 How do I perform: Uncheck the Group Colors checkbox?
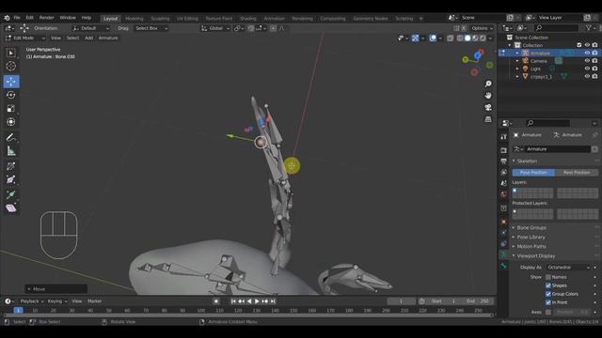548,294
